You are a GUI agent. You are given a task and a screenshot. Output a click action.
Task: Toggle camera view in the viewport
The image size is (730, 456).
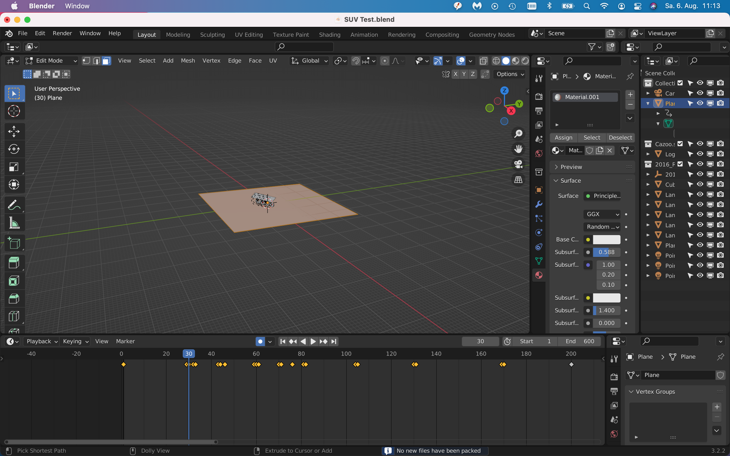click(518, 164)
